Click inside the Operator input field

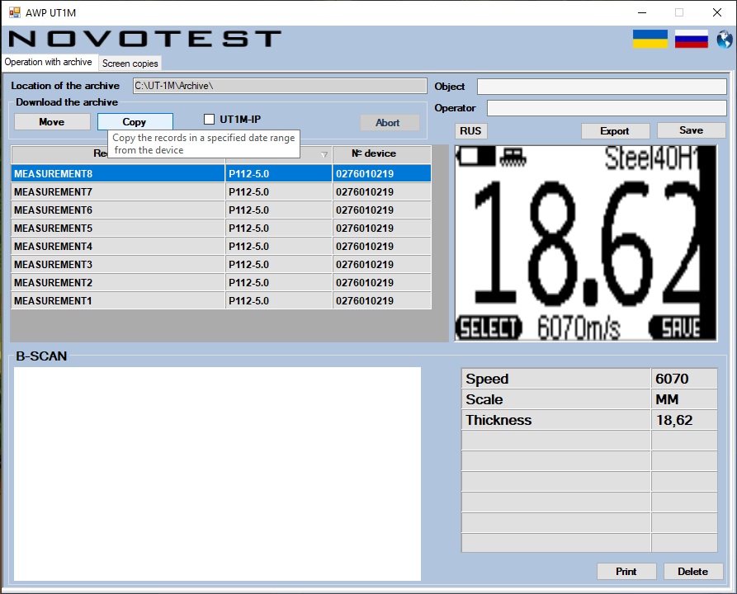pos(607,107)
